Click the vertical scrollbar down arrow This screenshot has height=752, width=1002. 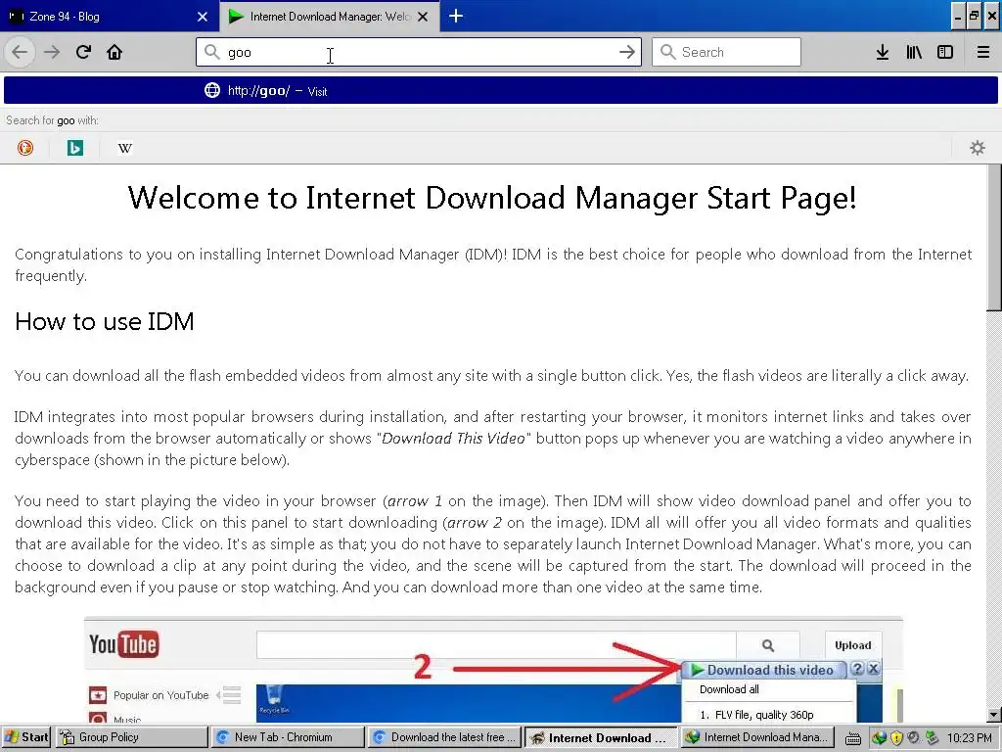click(x=994, y=715)
